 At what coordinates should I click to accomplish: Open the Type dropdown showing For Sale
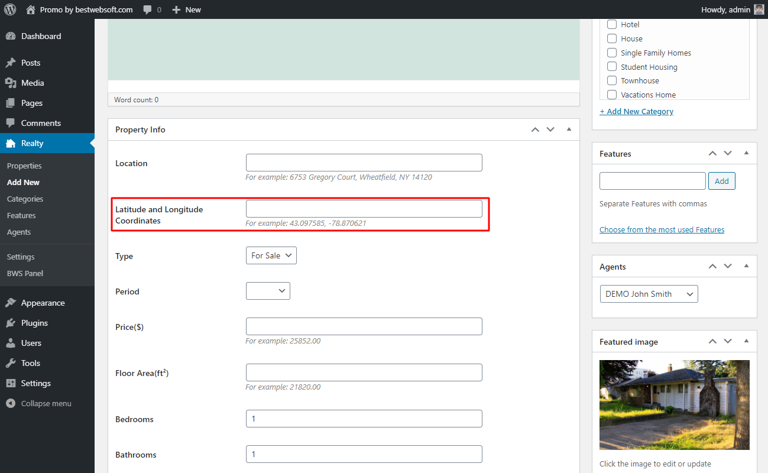pos(271,255)
